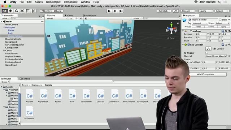Enable the Static checkbox
This screenshot has height=130, width=231.
pos(220,19)
